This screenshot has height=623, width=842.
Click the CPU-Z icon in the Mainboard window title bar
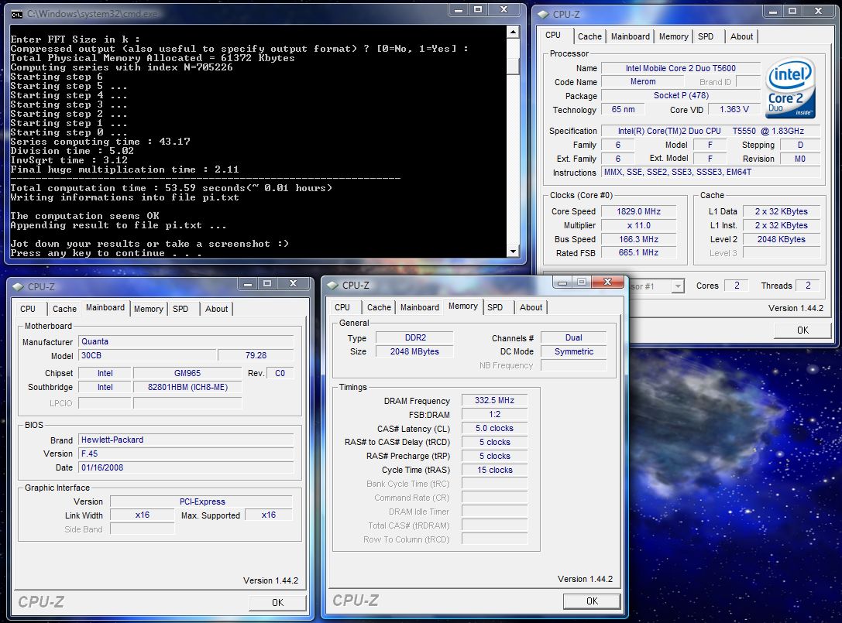[19, 286]
